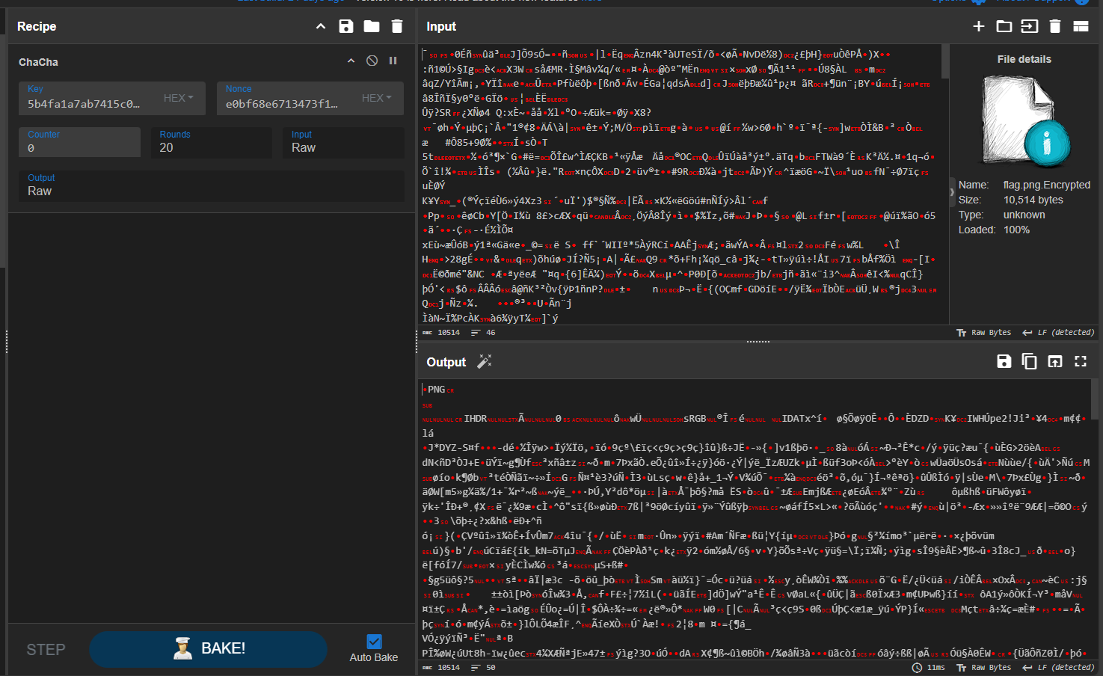Image resolution: width=1103 pixels, height=676 pixels.
Task: Load a recipe using the folder icon
Action: 372,26
